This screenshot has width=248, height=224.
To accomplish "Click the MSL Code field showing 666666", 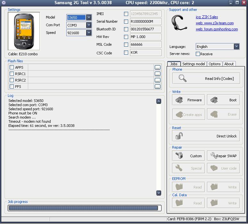I will 145,44.
